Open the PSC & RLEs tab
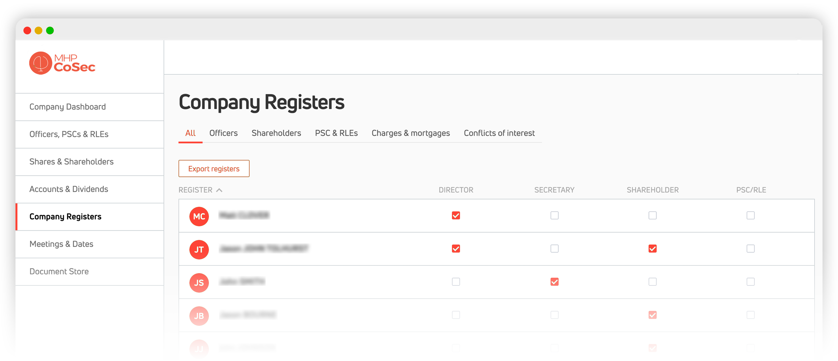 [x=336, y=133]
